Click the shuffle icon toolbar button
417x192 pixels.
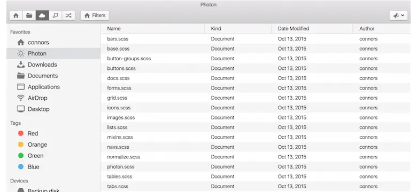(x=68, y=15)
